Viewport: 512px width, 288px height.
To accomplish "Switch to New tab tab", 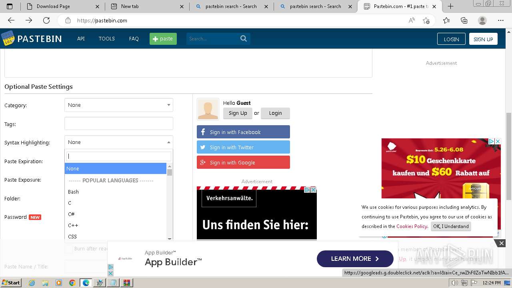I will pyautogui.click(x=147, y=6).
